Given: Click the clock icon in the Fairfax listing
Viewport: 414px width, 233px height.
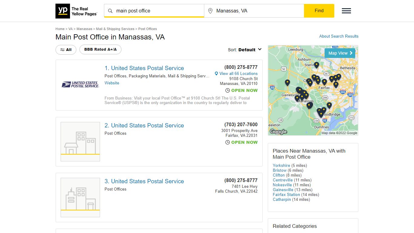Looking at the screenshot, I should click(228, 142).
